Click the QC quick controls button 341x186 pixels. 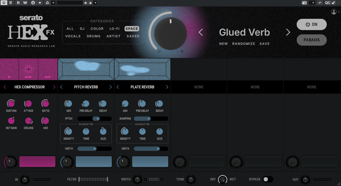point(328,3)
